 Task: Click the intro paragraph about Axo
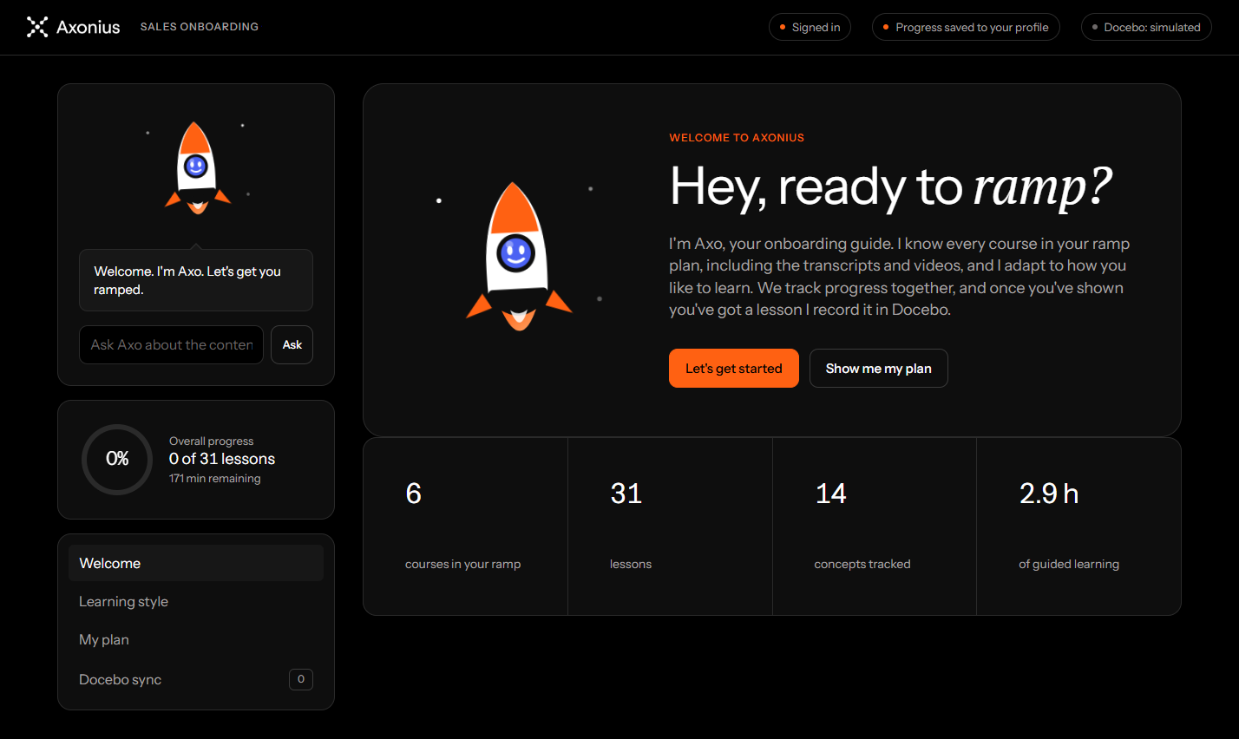tap(900, 277)
